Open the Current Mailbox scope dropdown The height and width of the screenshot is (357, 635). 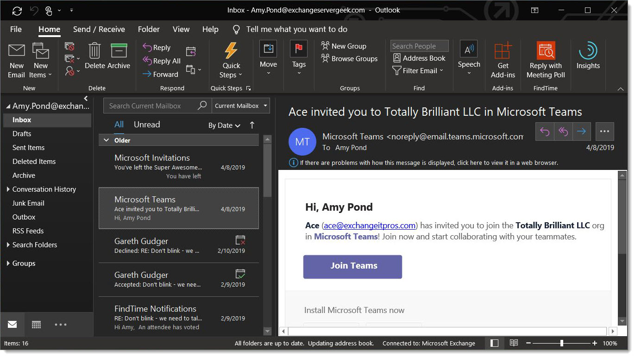click(241, 106)
